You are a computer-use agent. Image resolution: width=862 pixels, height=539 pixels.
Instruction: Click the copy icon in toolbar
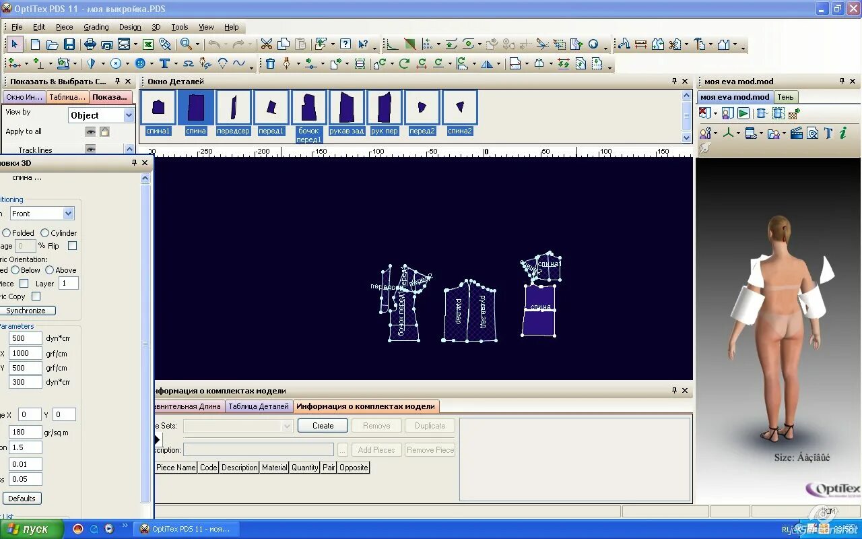coord(284,44)
